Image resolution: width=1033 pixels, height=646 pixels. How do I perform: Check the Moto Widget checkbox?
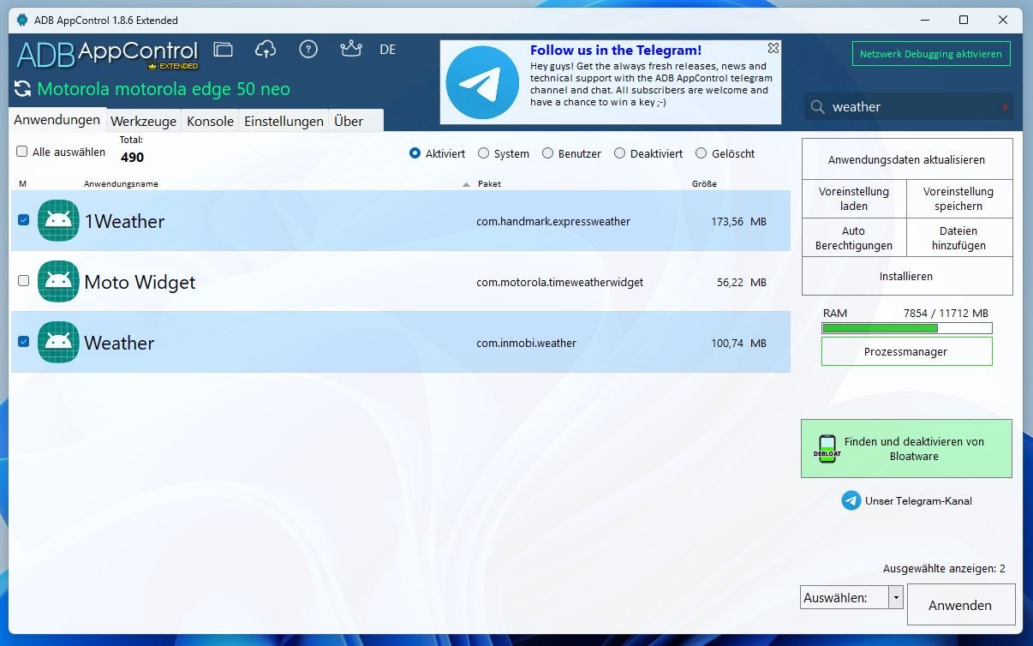[x=24, y=281]
